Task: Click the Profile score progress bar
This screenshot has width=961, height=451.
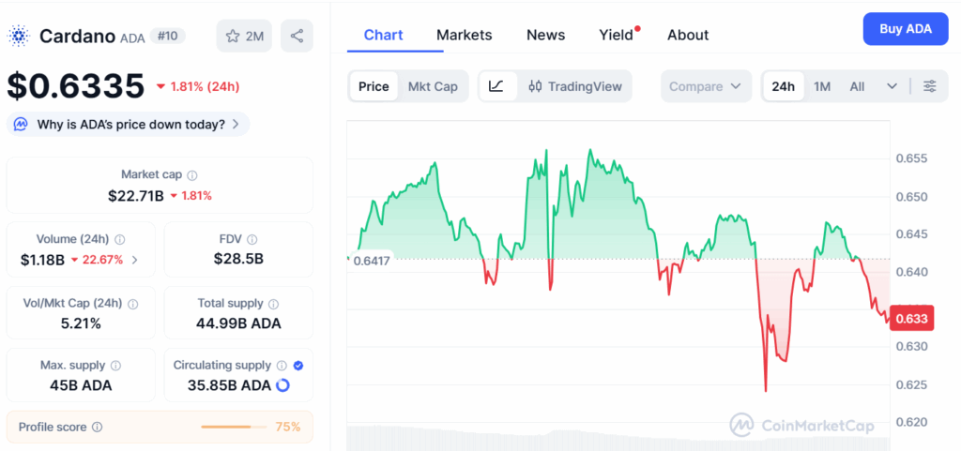Action: 234,427
